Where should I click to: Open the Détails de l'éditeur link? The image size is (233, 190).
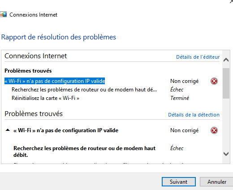point(198,57)
